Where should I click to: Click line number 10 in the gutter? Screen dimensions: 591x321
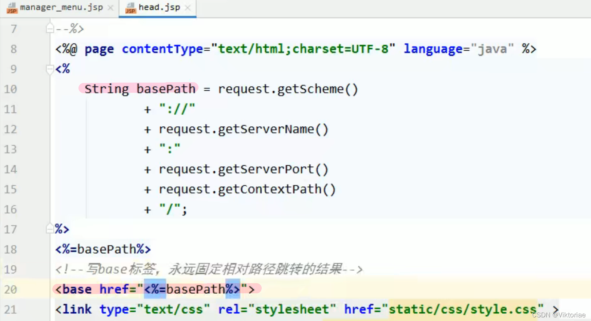(10, 89)
